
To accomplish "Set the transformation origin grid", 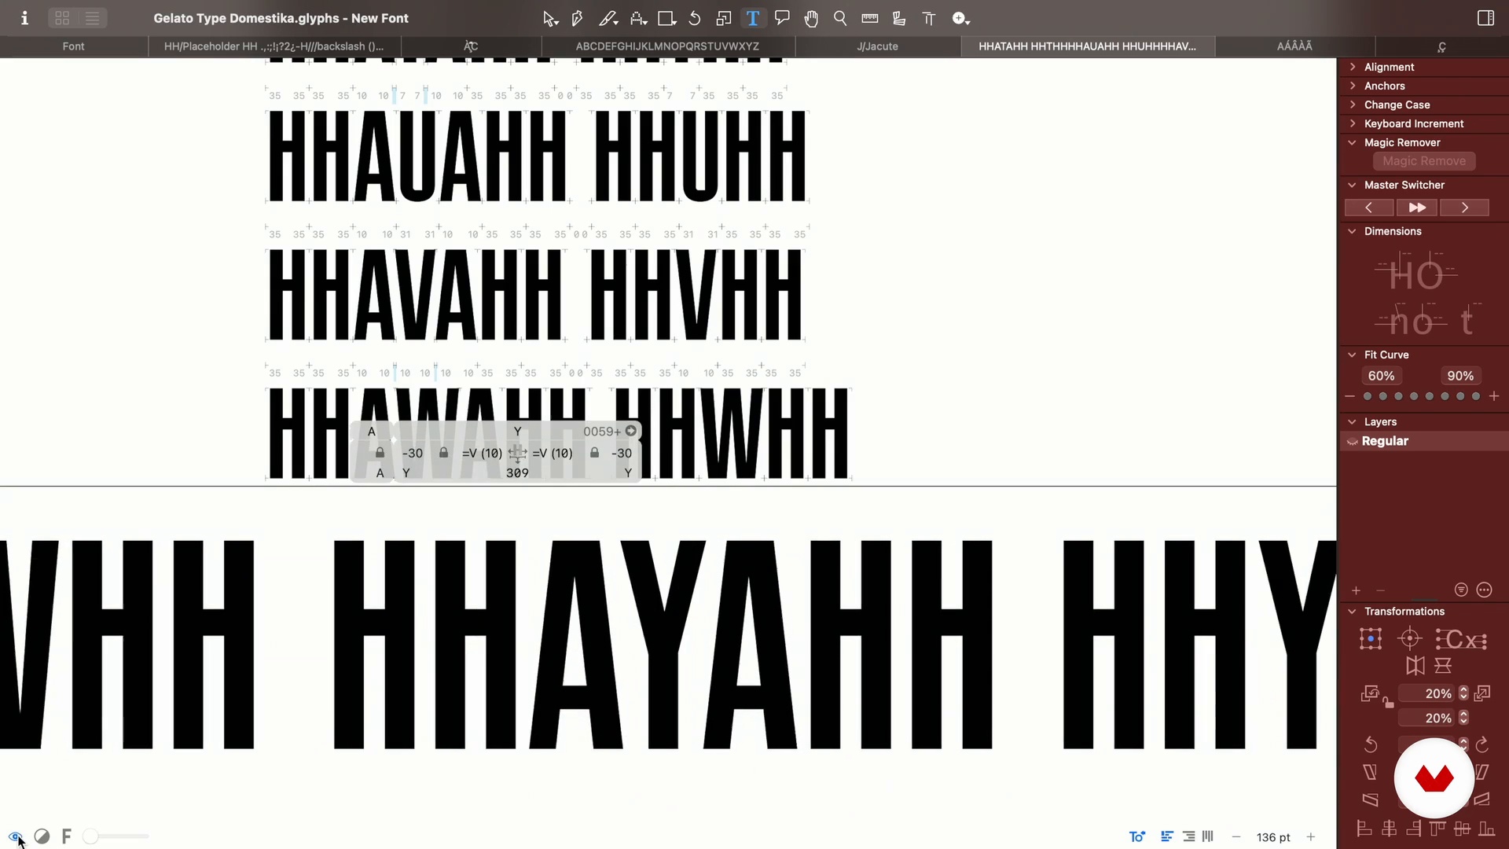I will point(1371,638).
